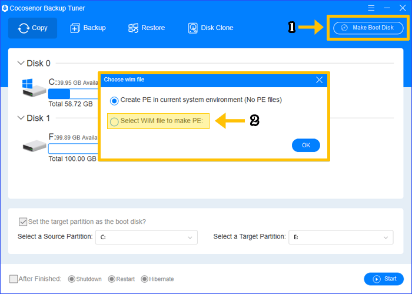The width and height of the screenshot is (412, 294).
Task: Click the Disk 0 heading text
Action: coord(38,63)
